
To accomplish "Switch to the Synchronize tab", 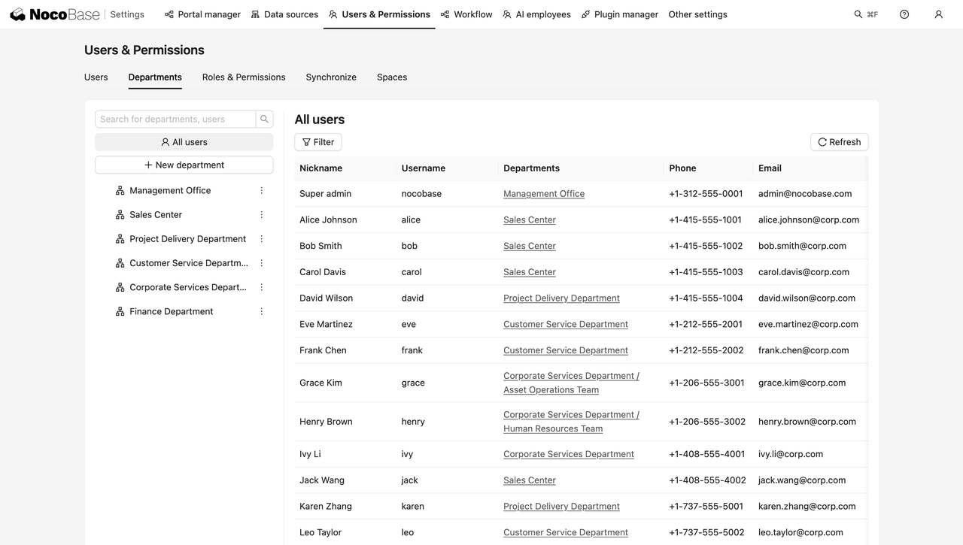I will tap(331, 77).
